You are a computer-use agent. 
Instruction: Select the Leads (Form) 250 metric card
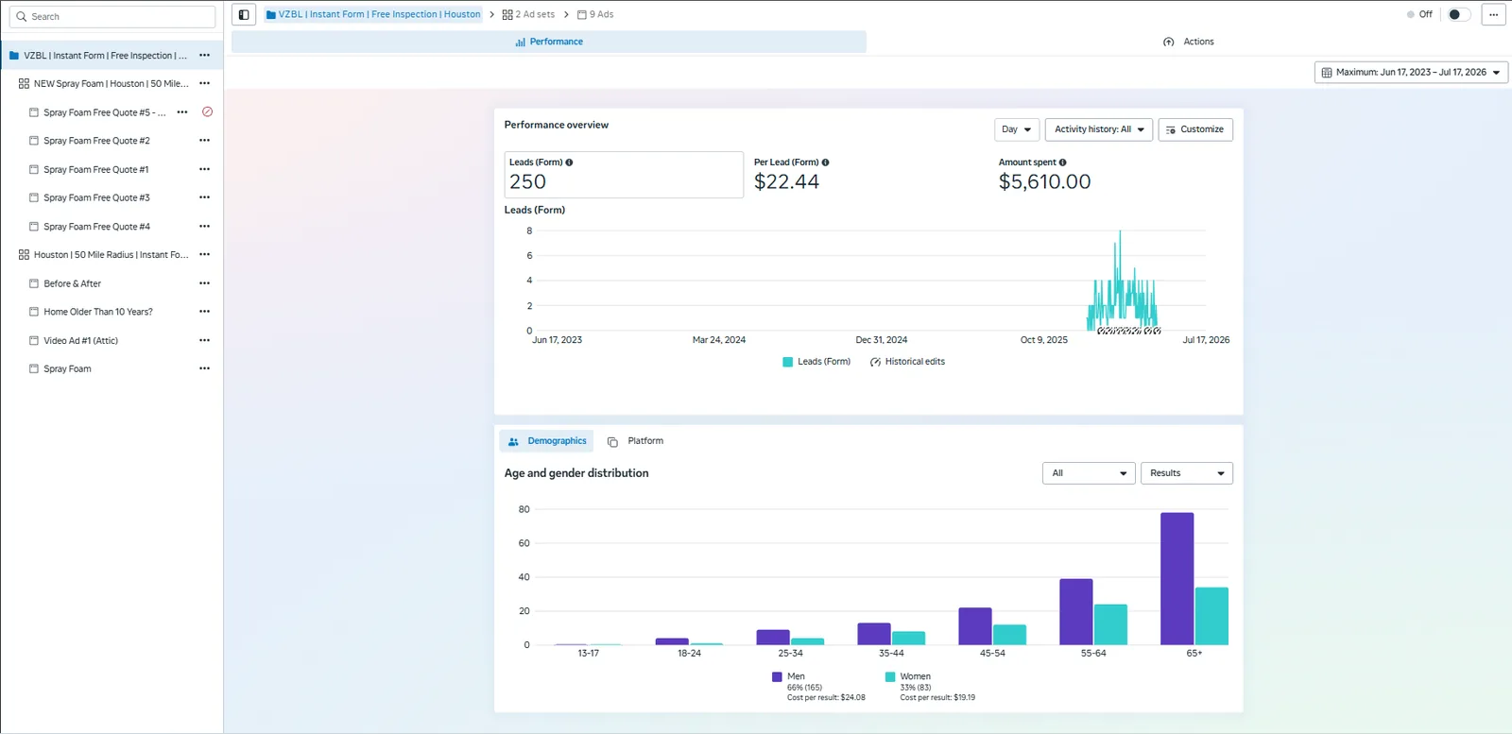pyautogui.click(x=624, y=175)
